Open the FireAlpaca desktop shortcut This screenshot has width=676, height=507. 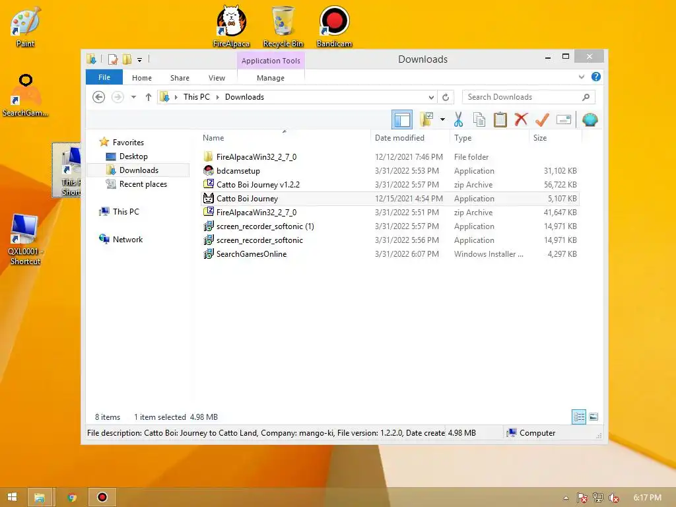pyautogui.click(x=231, y=26)
